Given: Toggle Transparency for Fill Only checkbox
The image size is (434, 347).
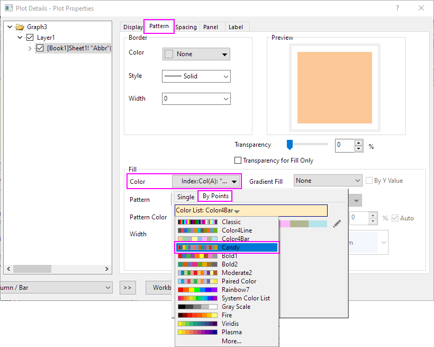Looking at the screenshot, I should point(238,160).
